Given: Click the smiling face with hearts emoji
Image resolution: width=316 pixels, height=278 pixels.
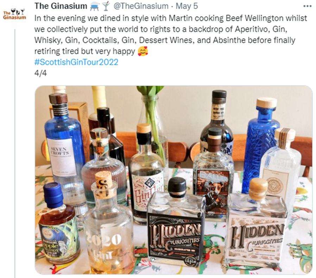Looking at the screenshot, I should [x=143, y=51].
